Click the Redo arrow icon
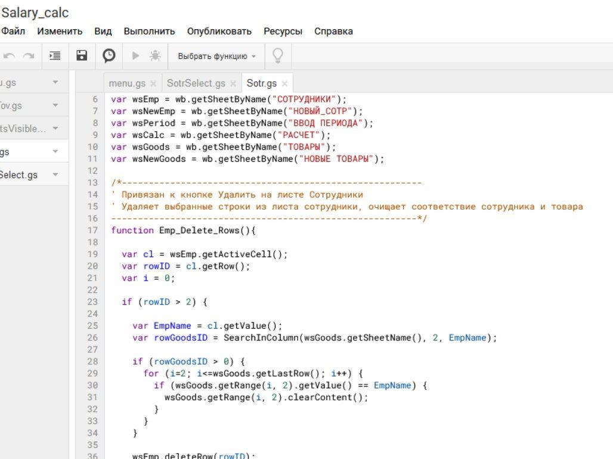The height and width of the screenshot is (459, 613). (29, 56)
